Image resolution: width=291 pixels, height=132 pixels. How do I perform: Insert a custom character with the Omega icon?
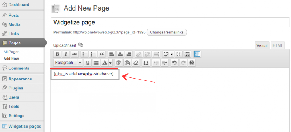(146, 63)
